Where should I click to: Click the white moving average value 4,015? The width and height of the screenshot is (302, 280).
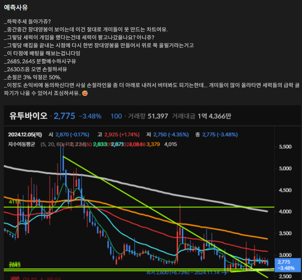(170, 144)
